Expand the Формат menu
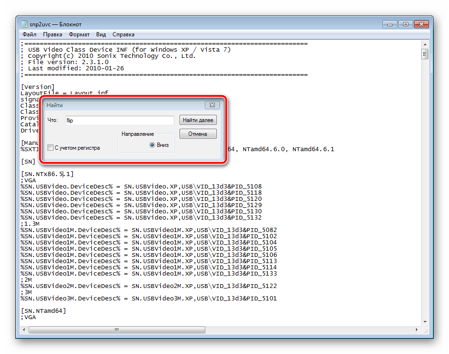This screenshot has width=449, height=354. [79, 34]
